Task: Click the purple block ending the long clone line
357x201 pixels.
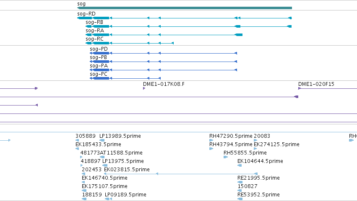Action: [296, 97]
